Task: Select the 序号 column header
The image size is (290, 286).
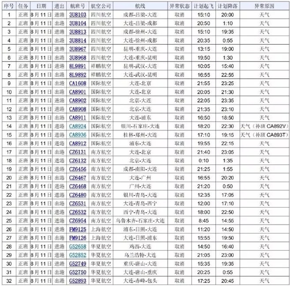Action: click(x=9, y=6)
